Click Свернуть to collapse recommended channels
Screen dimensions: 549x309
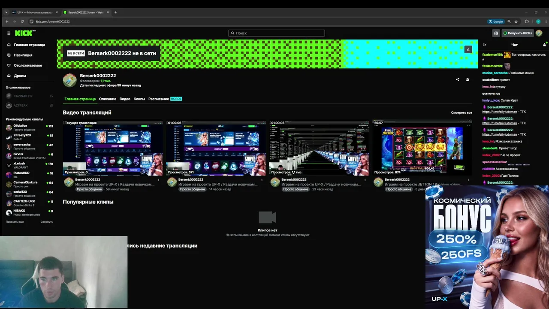click(x=47, y=222)
